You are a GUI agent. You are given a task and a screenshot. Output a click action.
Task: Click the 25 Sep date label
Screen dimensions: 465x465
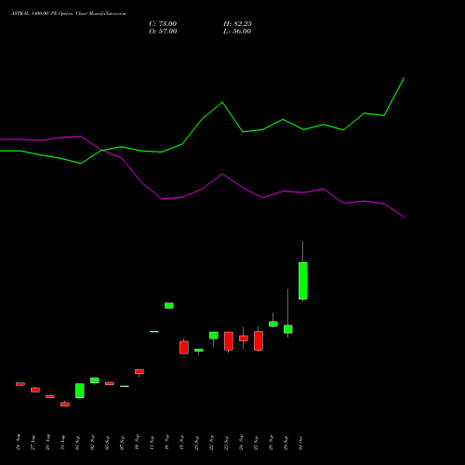click(x=257, y=443)
